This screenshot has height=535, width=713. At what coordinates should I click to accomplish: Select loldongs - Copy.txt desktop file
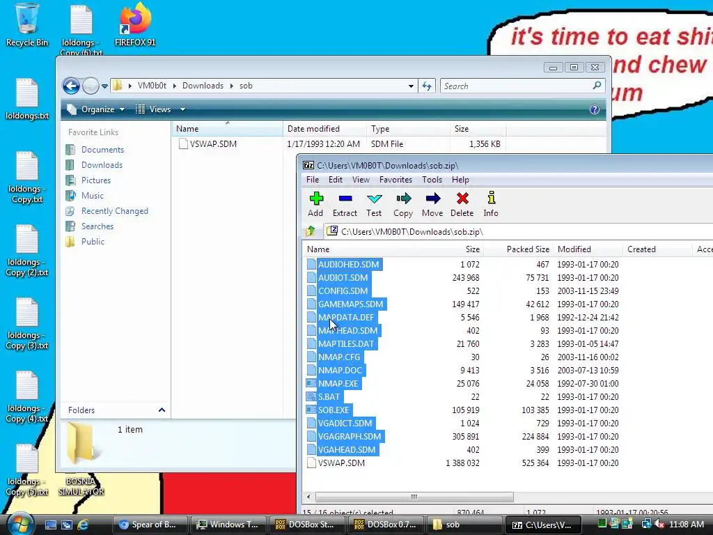pyautogui.click(x=27, y=178)
